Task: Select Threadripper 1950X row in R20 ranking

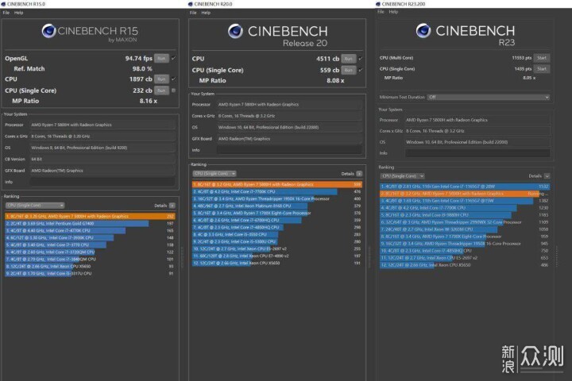Action: click(277, 198)
